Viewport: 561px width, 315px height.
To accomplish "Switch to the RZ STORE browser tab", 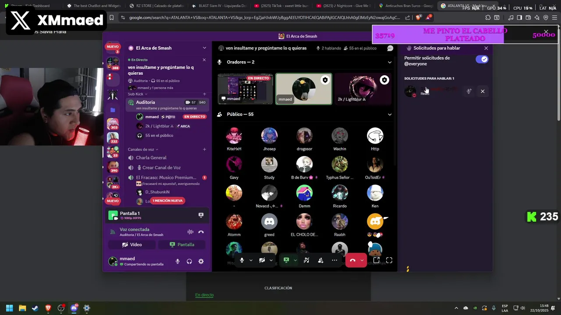I will coord(158,6).
